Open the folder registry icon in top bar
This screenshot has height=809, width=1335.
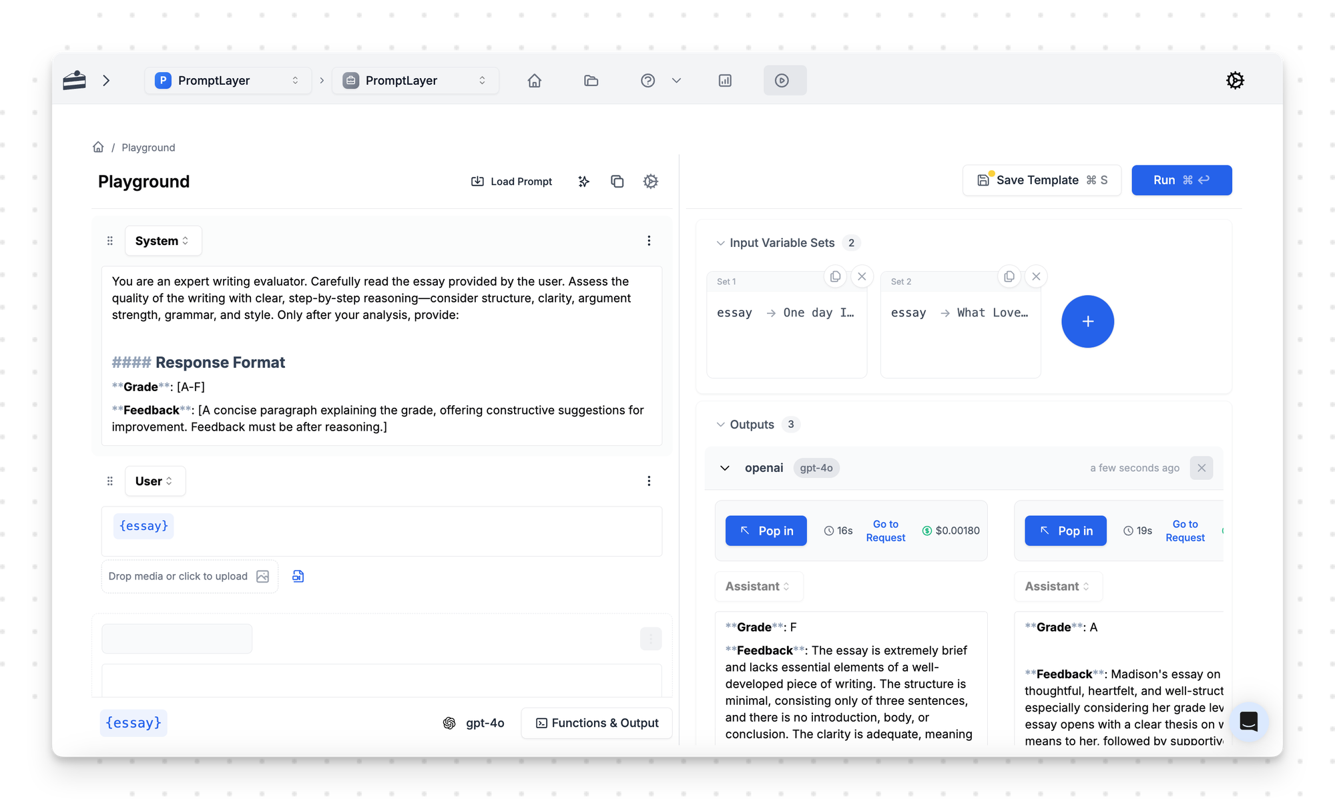(x=591, y=81)
